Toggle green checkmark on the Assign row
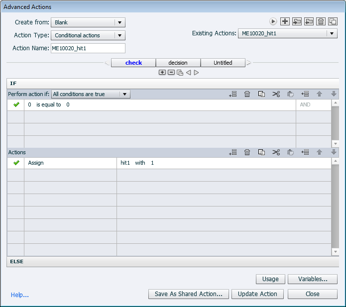The image size is (346, 307). tap(16, 163)
